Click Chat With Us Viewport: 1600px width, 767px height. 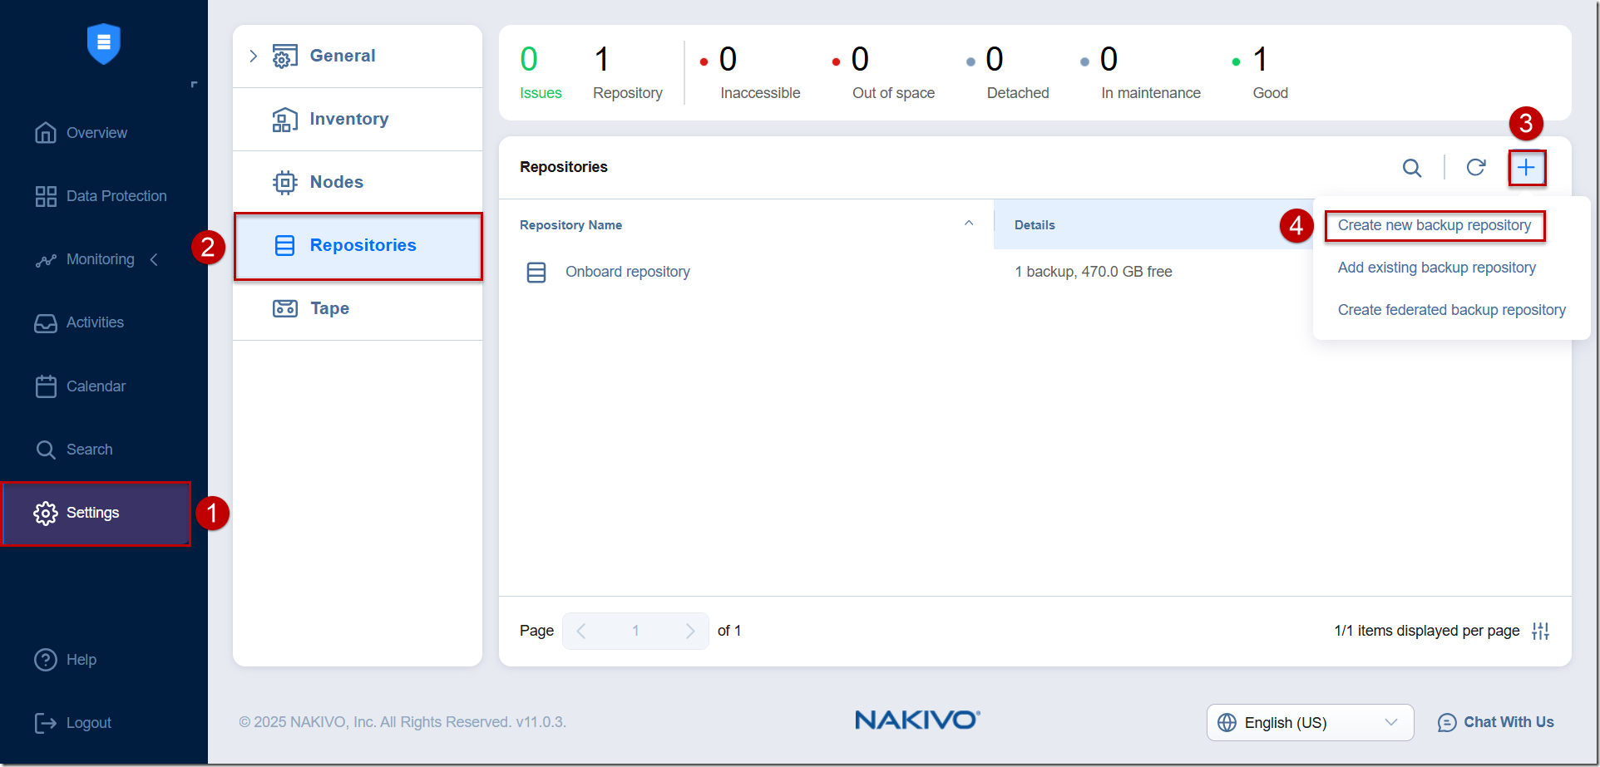click(x=1495, y=723)
